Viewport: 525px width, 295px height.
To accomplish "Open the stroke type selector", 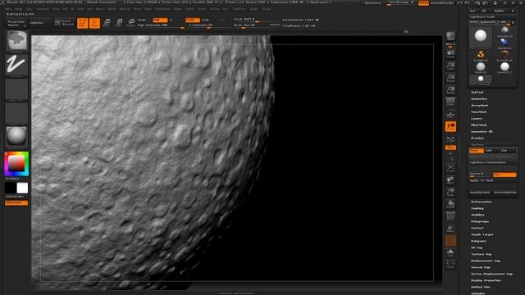I will (16, 64).
